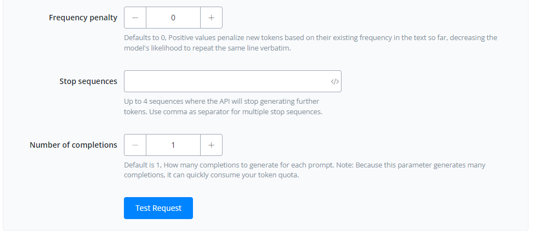Click the code icon in Stop sequences field
This screenshot has height=235, width=540.
tap(335, 81)
